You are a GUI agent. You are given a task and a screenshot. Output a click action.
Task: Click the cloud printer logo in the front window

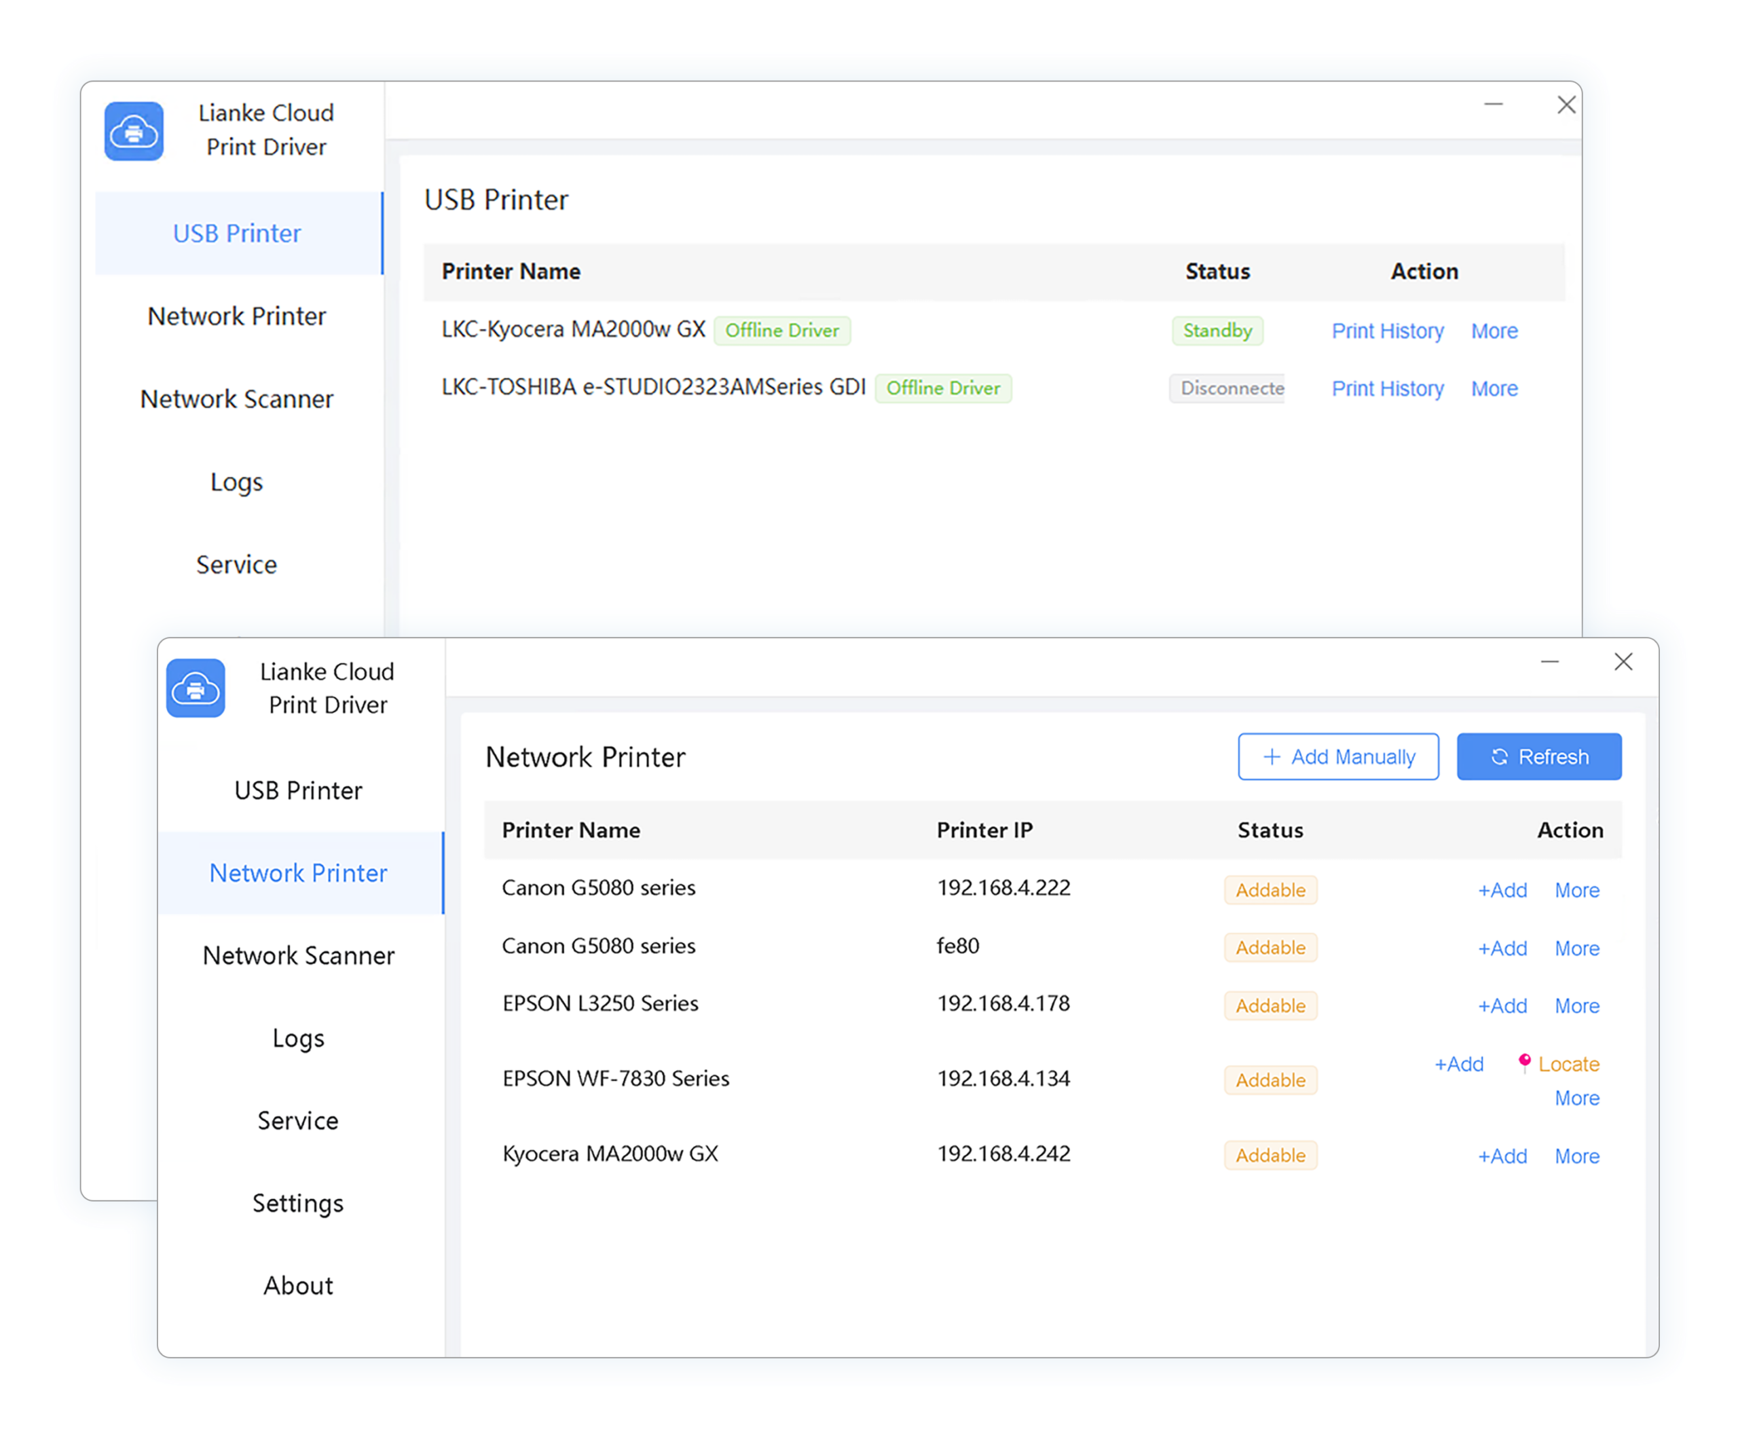(196, 688)
